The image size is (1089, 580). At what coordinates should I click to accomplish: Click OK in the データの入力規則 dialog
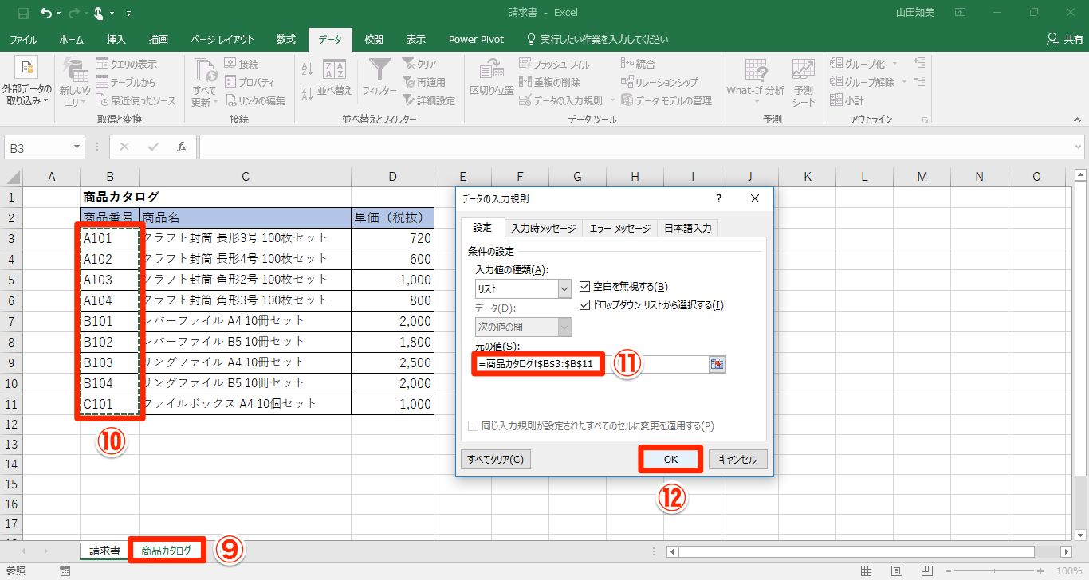(x=670, y=459)
